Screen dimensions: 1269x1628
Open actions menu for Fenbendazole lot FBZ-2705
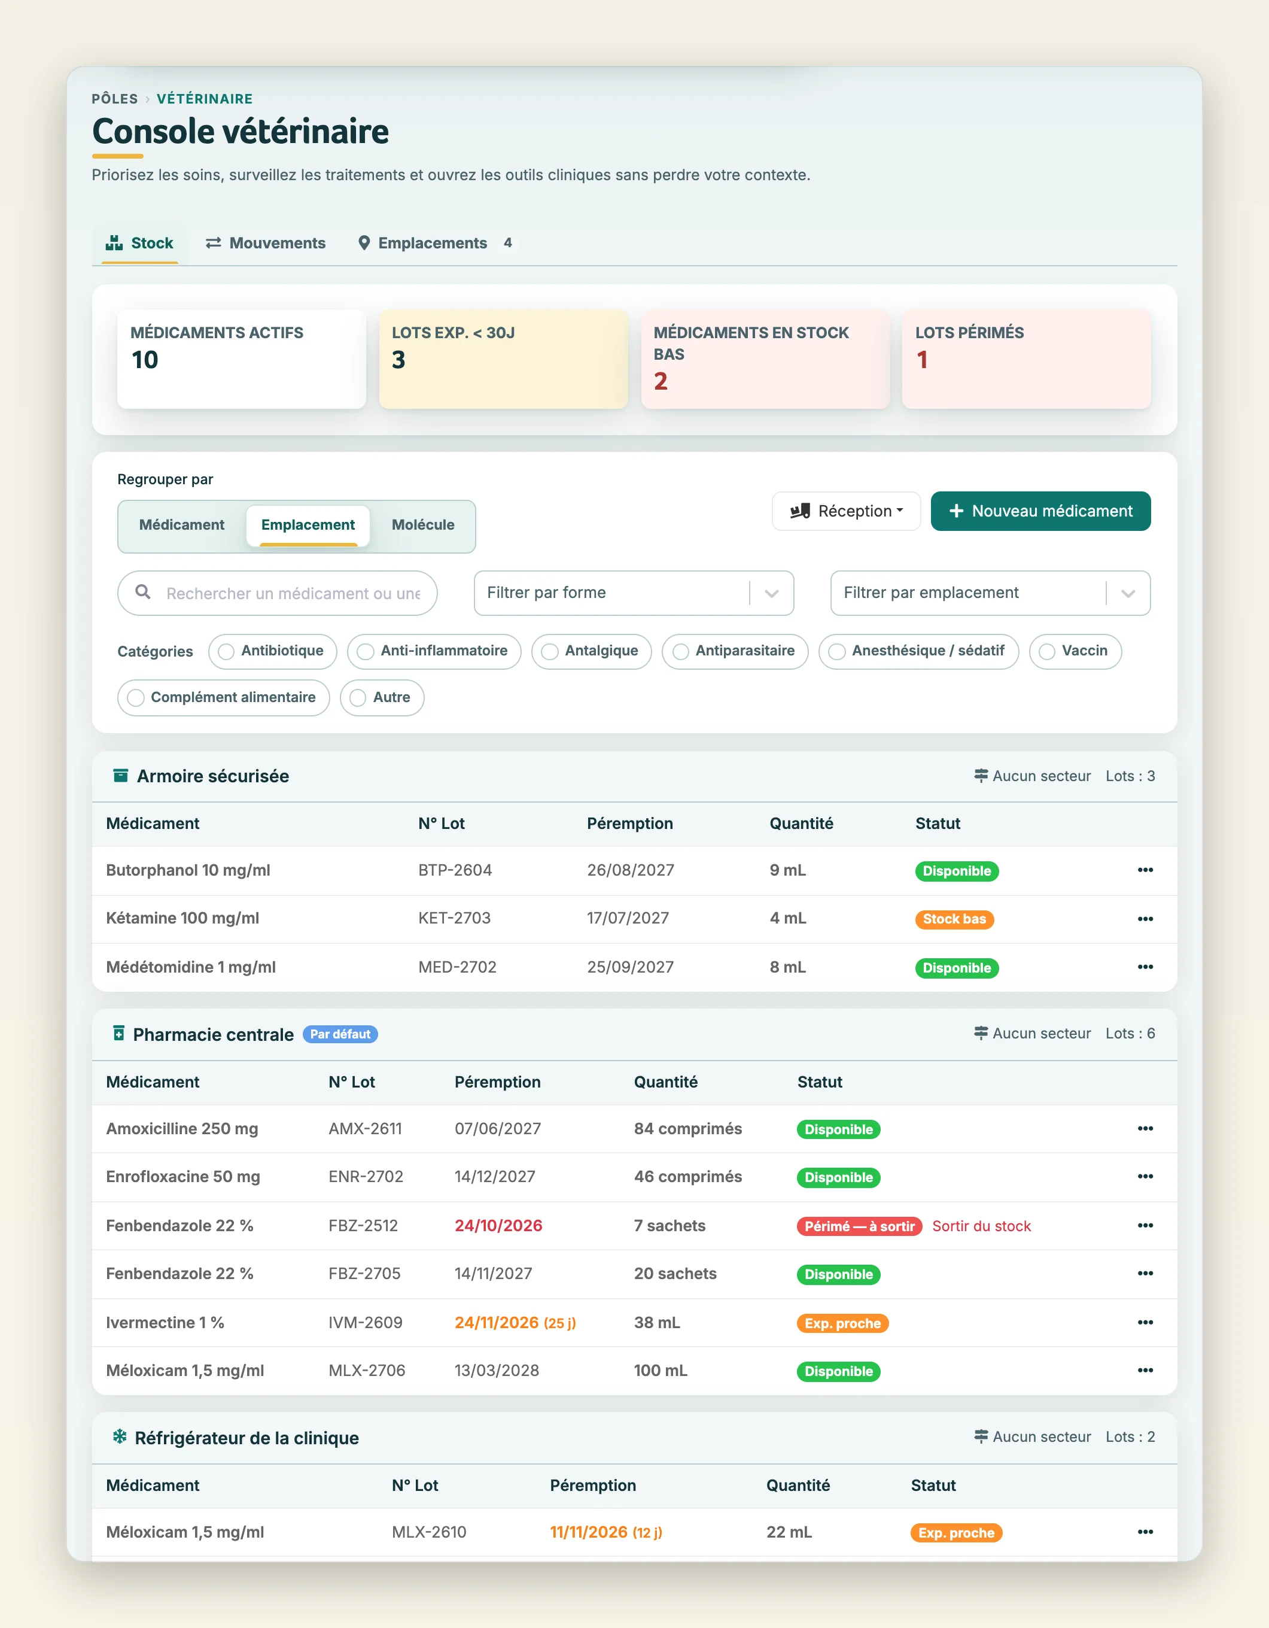click(1145, 1273)
